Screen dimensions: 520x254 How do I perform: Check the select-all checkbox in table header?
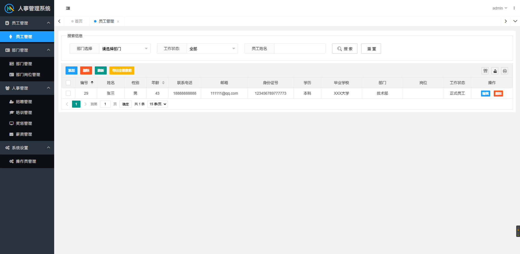[x=68, y=83]
